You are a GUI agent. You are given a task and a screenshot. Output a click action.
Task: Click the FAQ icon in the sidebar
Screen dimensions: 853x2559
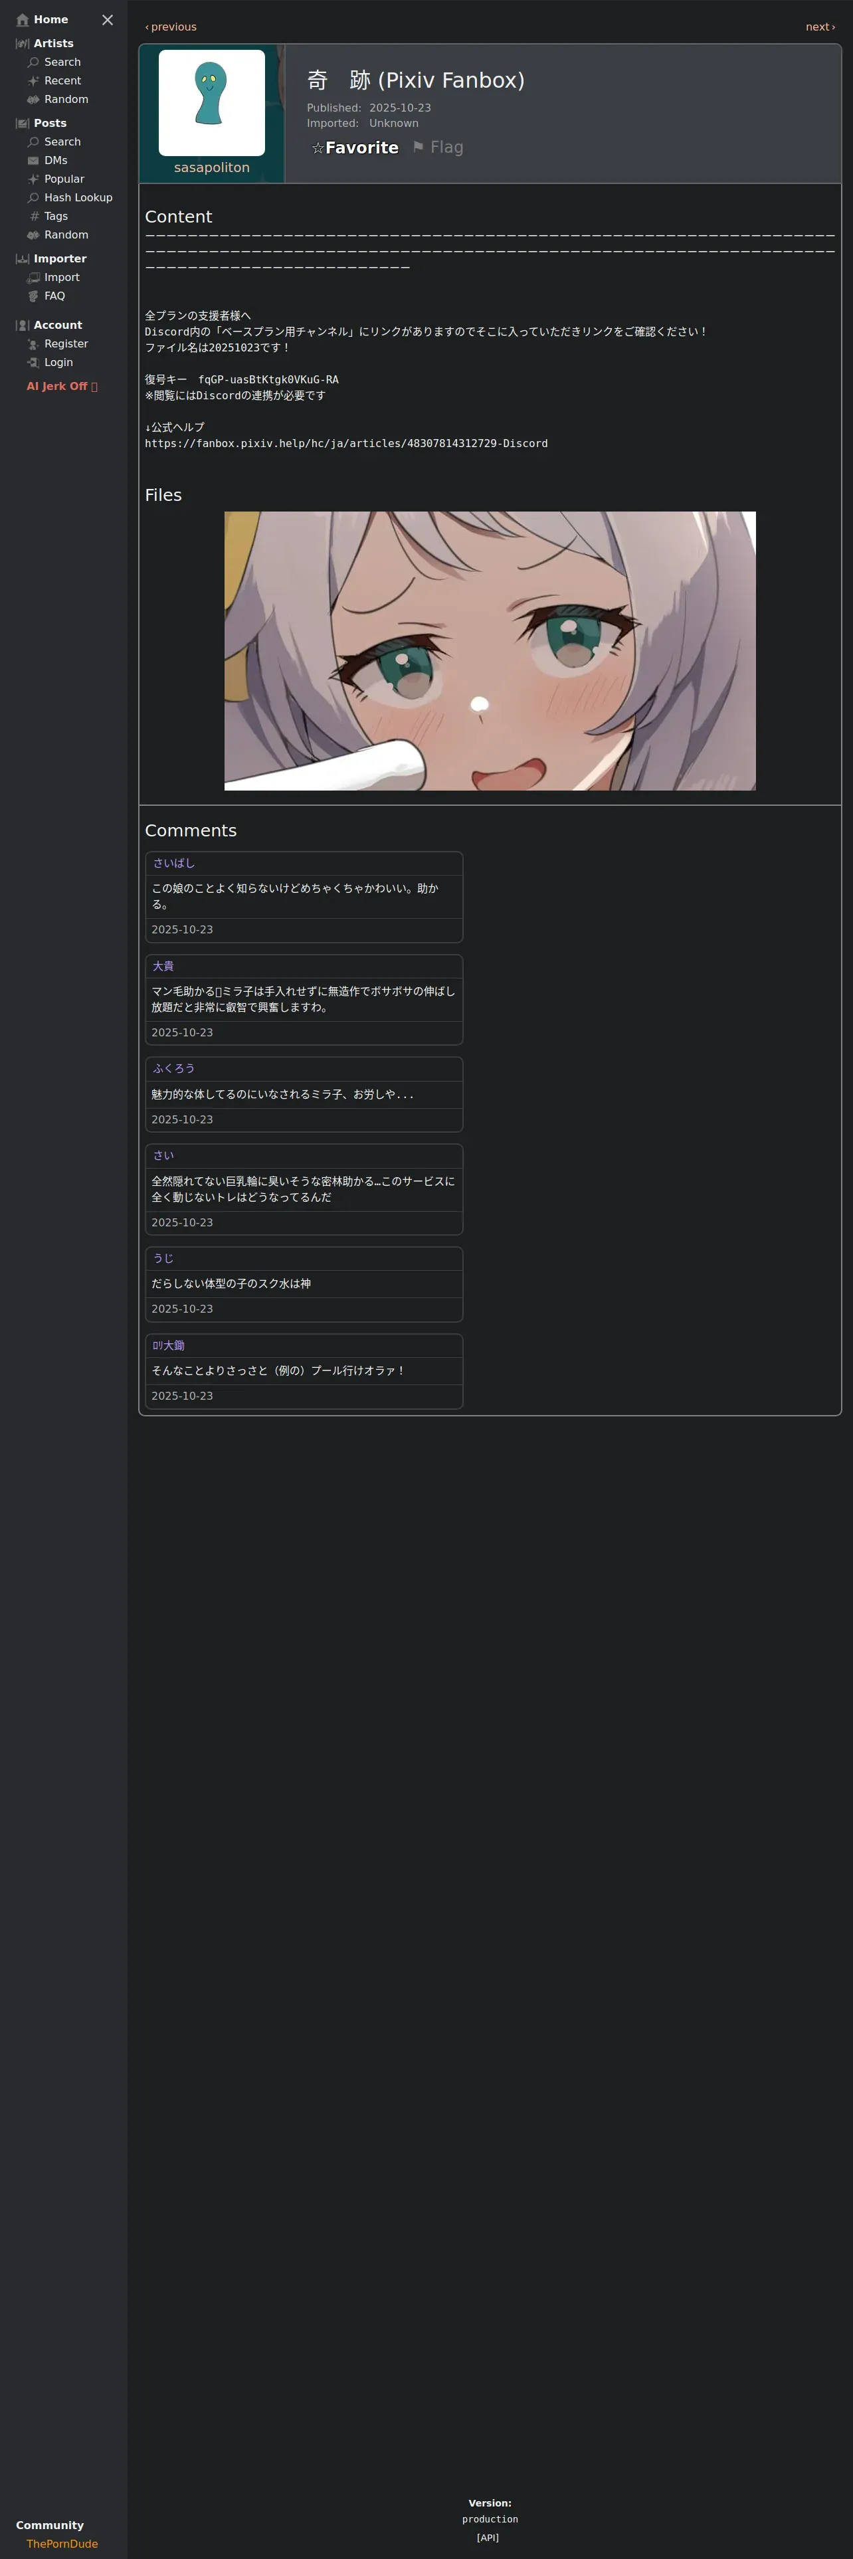click(34, 296)
